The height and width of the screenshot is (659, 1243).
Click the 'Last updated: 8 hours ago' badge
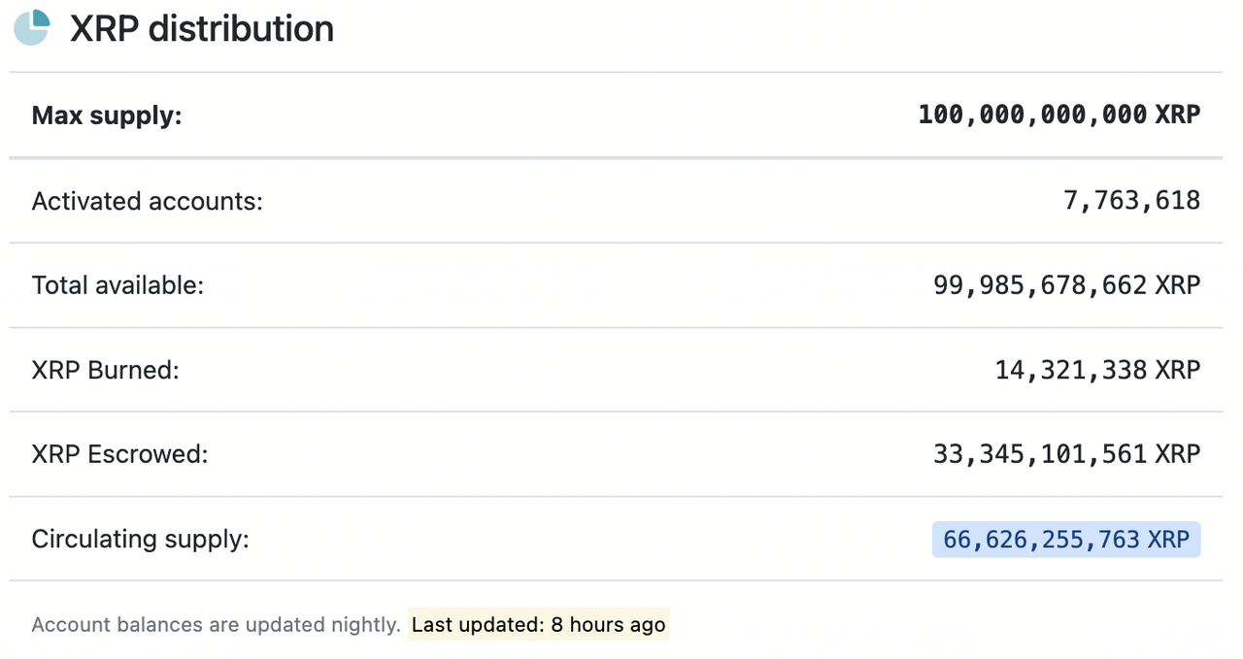(538, 624)
